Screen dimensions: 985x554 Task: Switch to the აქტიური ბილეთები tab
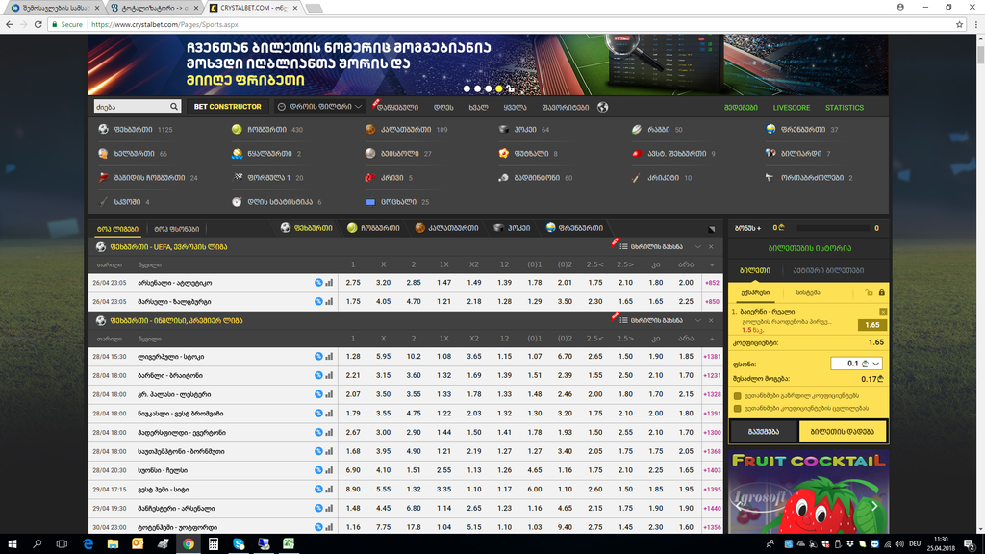pyautogui.click(x=828, y=270)
